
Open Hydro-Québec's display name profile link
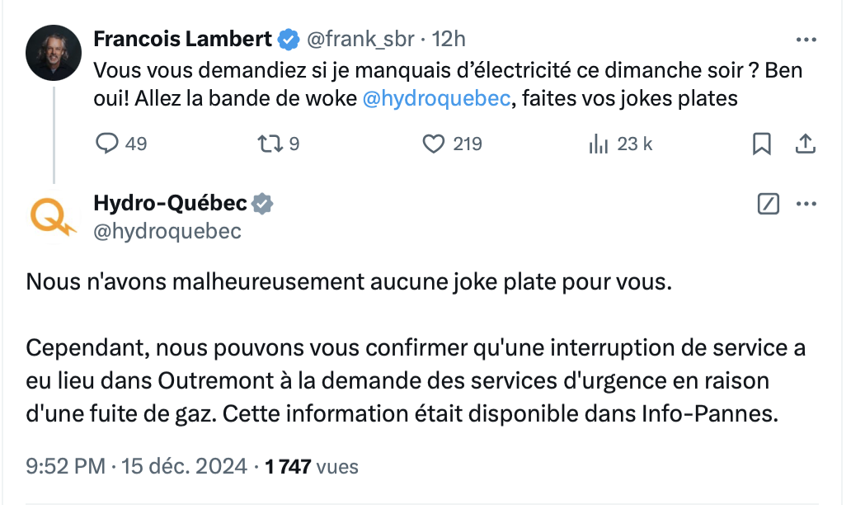170,203
